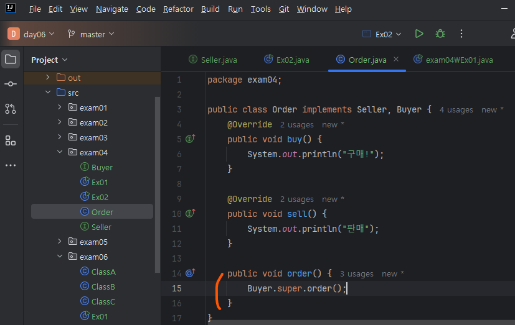
Task: Expand the out folder
Action: [x=48, y=77]
